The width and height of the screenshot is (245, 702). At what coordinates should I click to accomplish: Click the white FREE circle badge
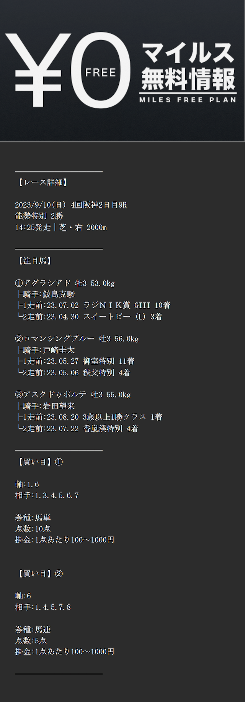(x=101, y=72)
